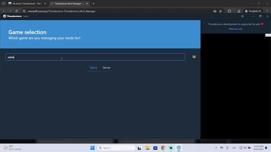
Task: Open Microsoft Store from the taskbar
Action: 155,148
